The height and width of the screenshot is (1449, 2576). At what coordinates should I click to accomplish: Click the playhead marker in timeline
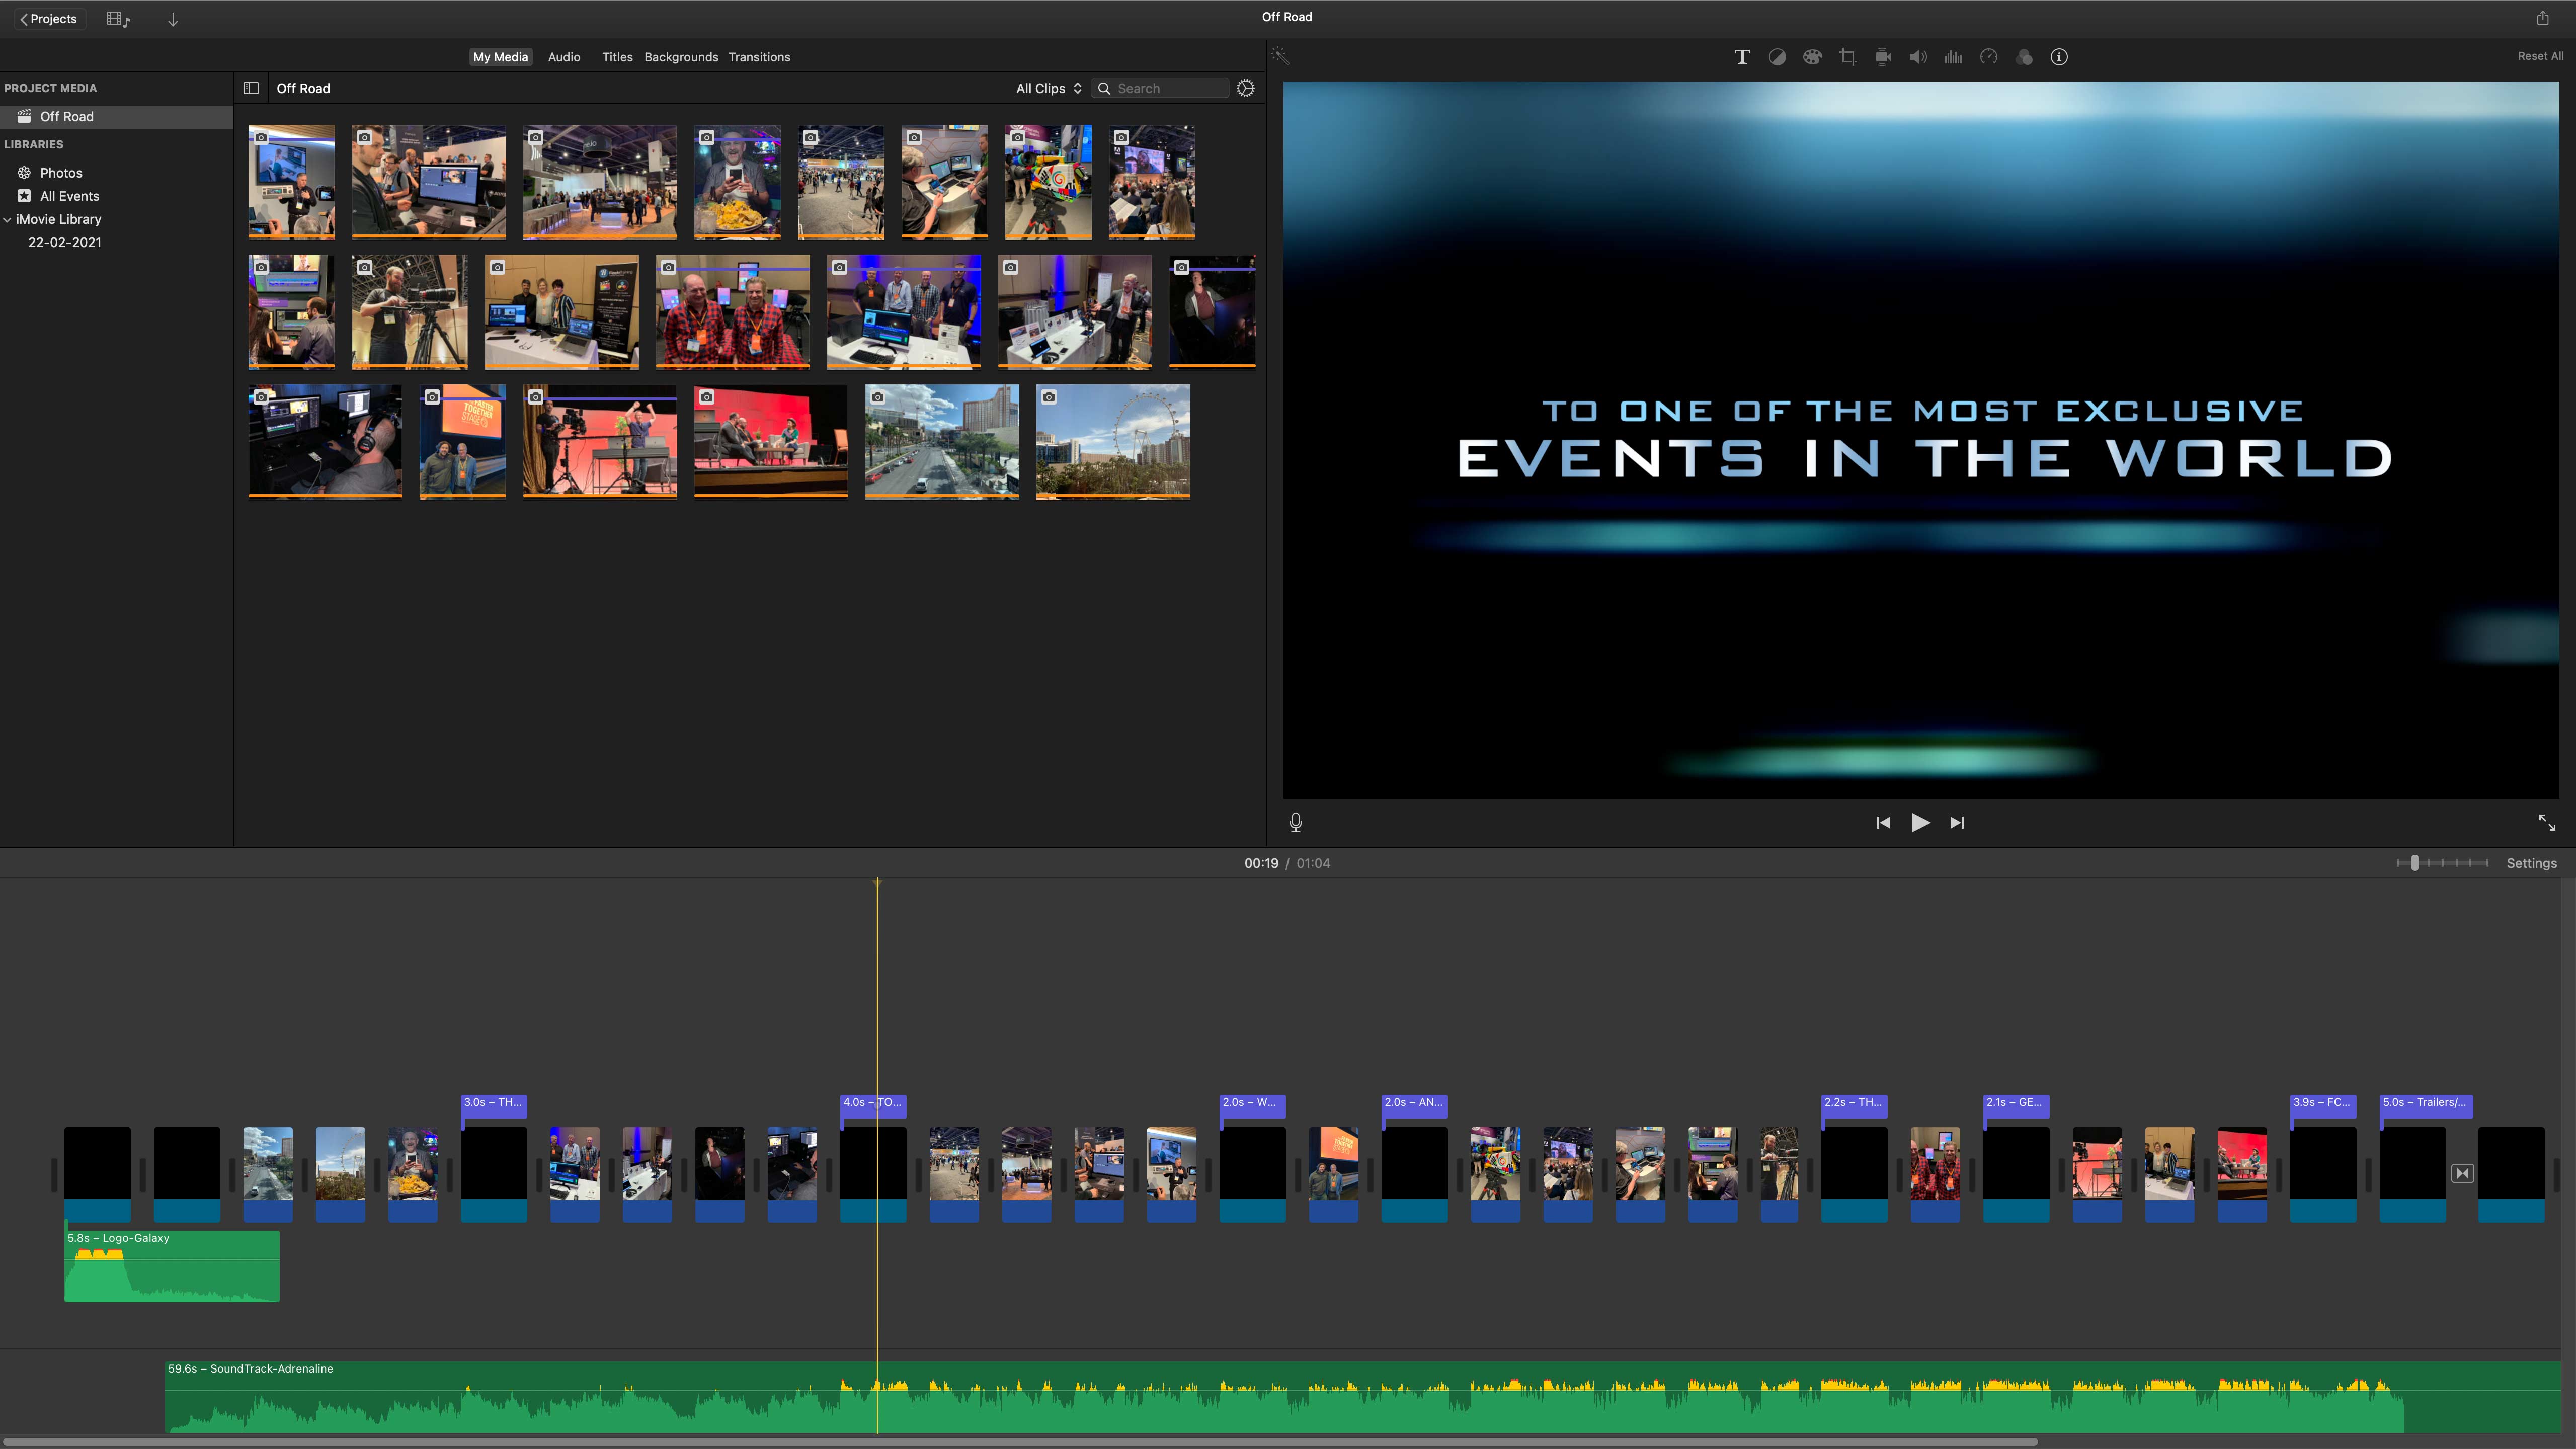pyautogui.click(x=877, y=883)
